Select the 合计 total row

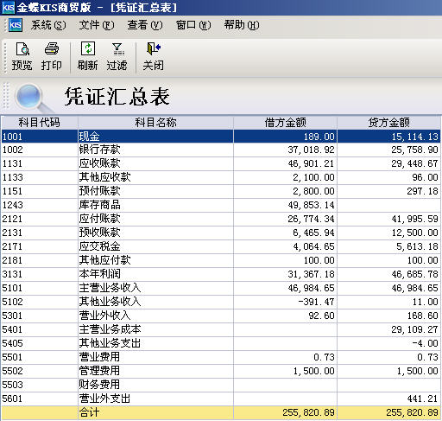click(221, 412)
